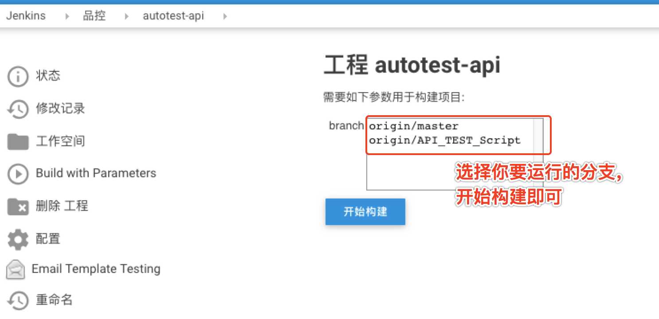Image resolution: width=659 pixels, height=319 pixels.
Task: Open Build with Parameters link
Action: (96, 173)
